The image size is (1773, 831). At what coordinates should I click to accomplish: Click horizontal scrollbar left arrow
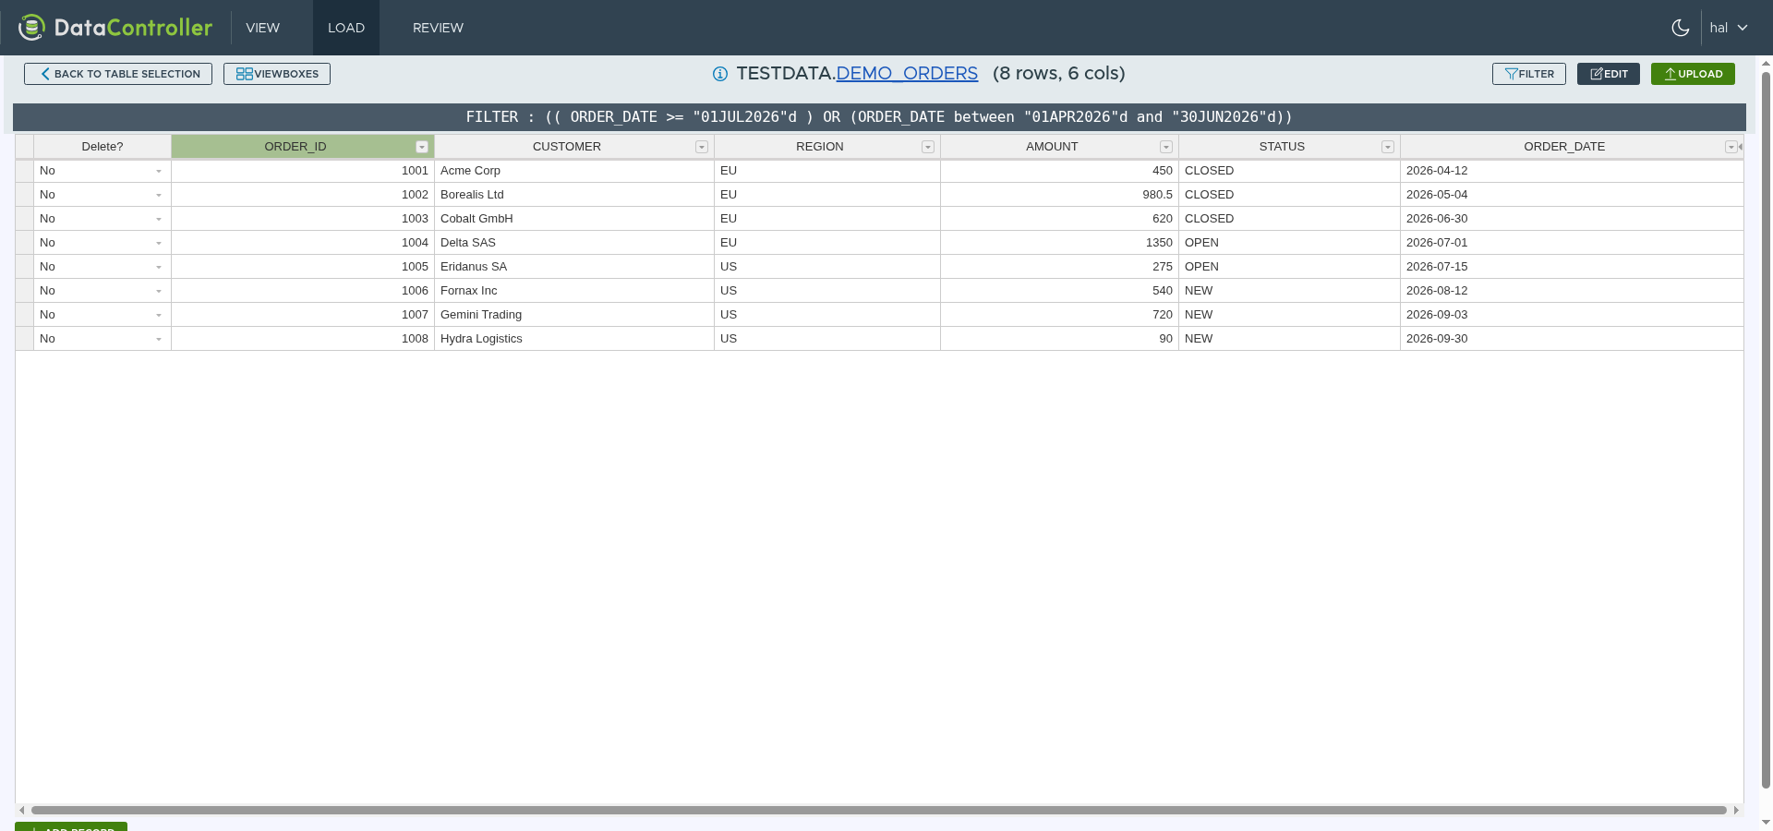[x=22, y=810]
